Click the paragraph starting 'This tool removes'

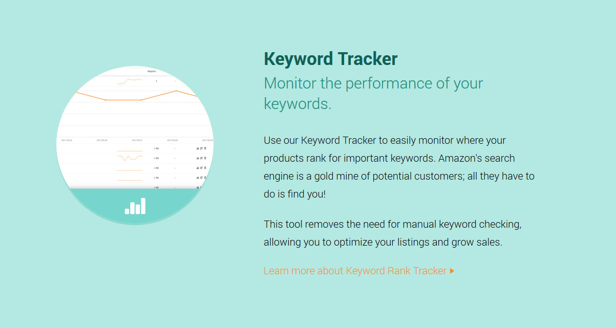click(393, 233)
